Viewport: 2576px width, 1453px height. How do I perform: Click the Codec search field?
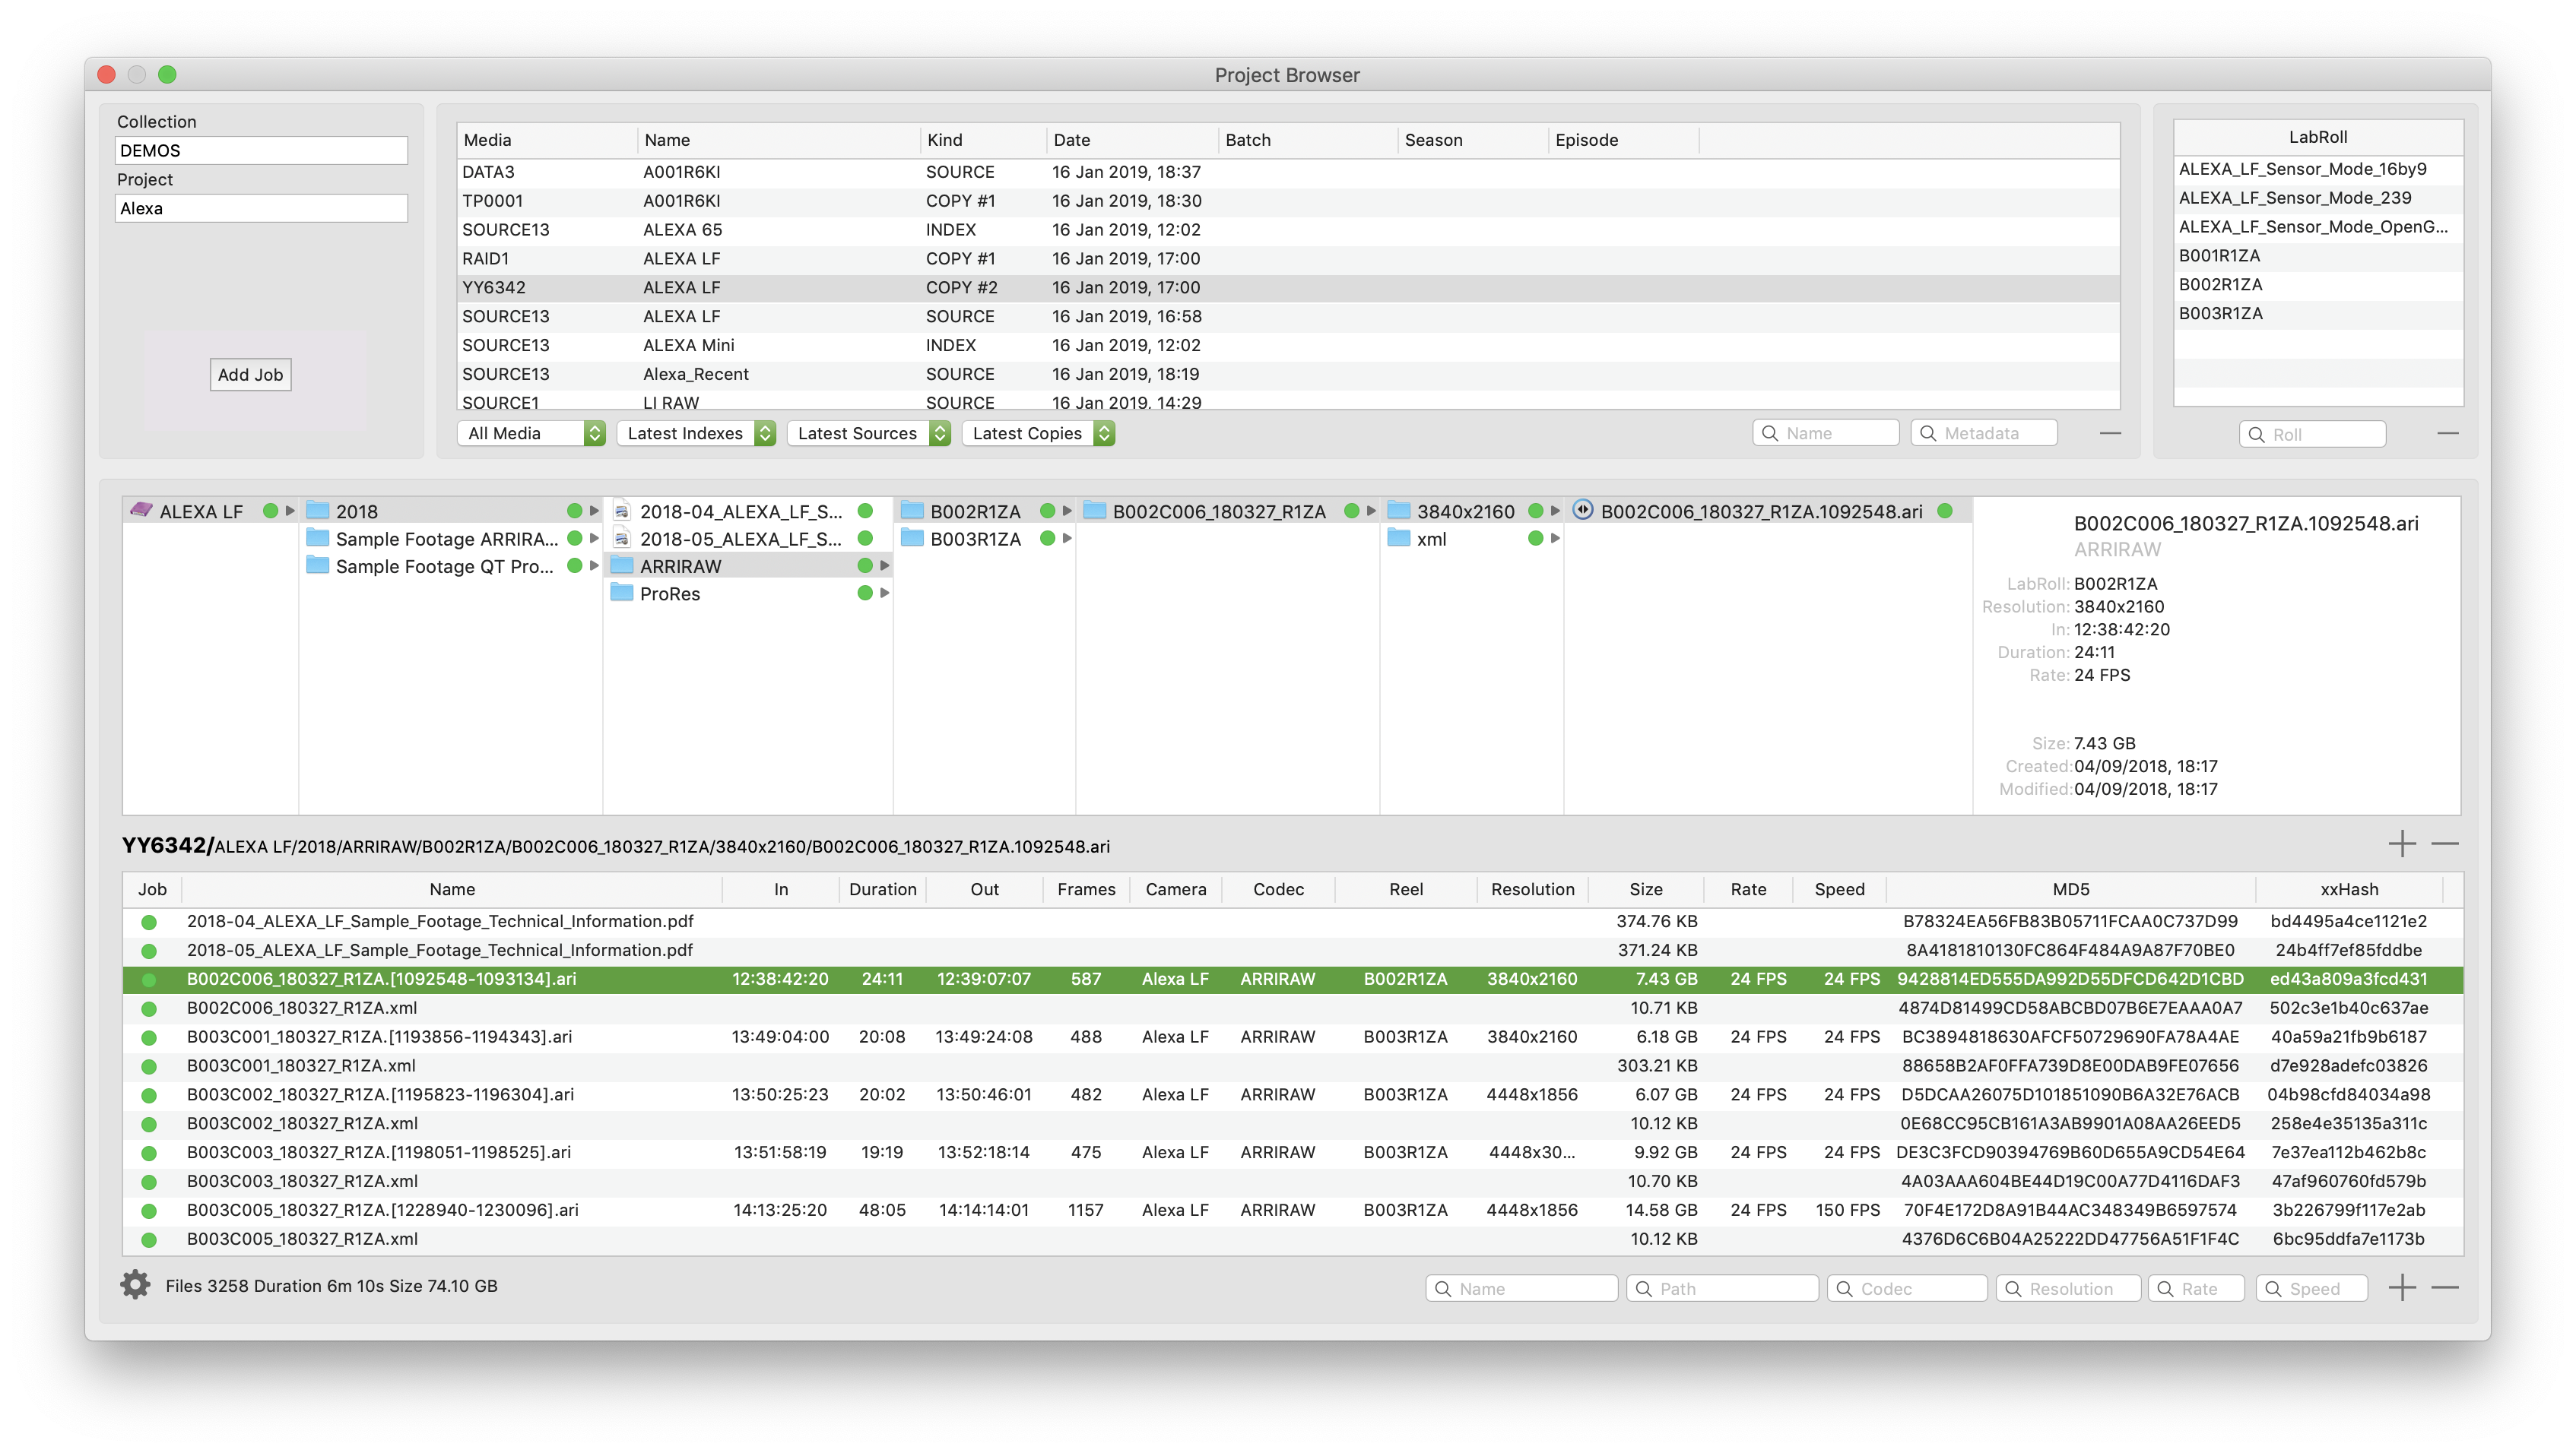click(x=1907, y=1288)
